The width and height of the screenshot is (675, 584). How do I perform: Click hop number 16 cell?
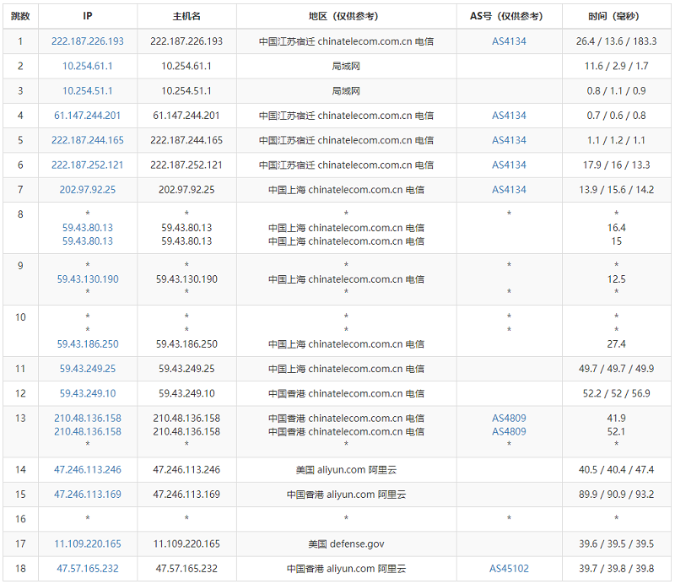coord(20,519)
